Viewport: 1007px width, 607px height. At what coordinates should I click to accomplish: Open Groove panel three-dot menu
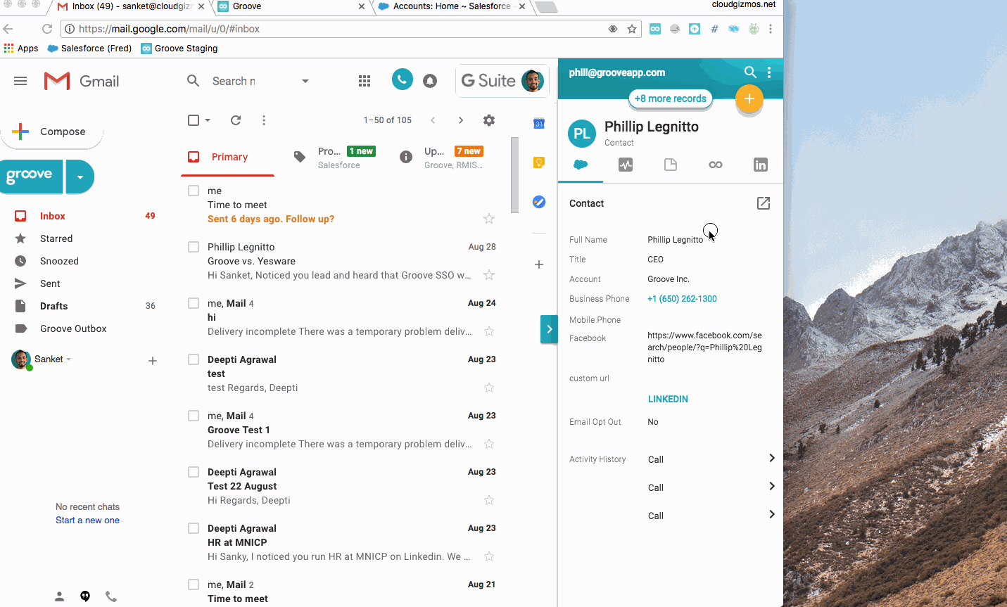[x=769, y=72]
